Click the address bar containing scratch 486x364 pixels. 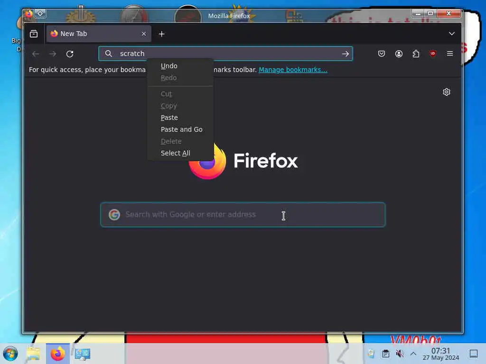[x=225, y=54]
